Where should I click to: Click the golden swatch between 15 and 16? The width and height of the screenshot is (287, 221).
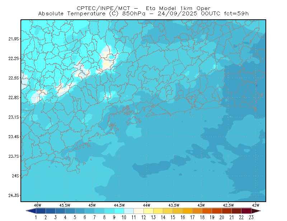pyautogui.click(x=178, y=211)
